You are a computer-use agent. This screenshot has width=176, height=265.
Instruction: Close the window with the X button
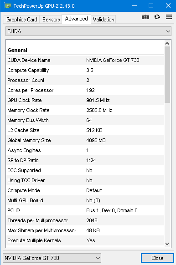click(168, 6)
